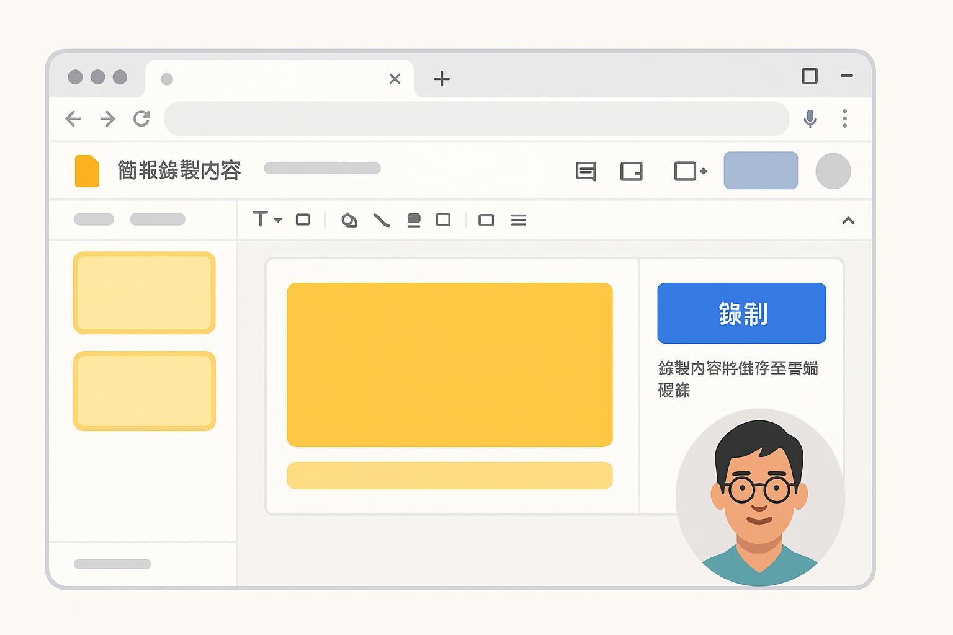Click the hamburger lines icon in toolbar

pos(519,220)
